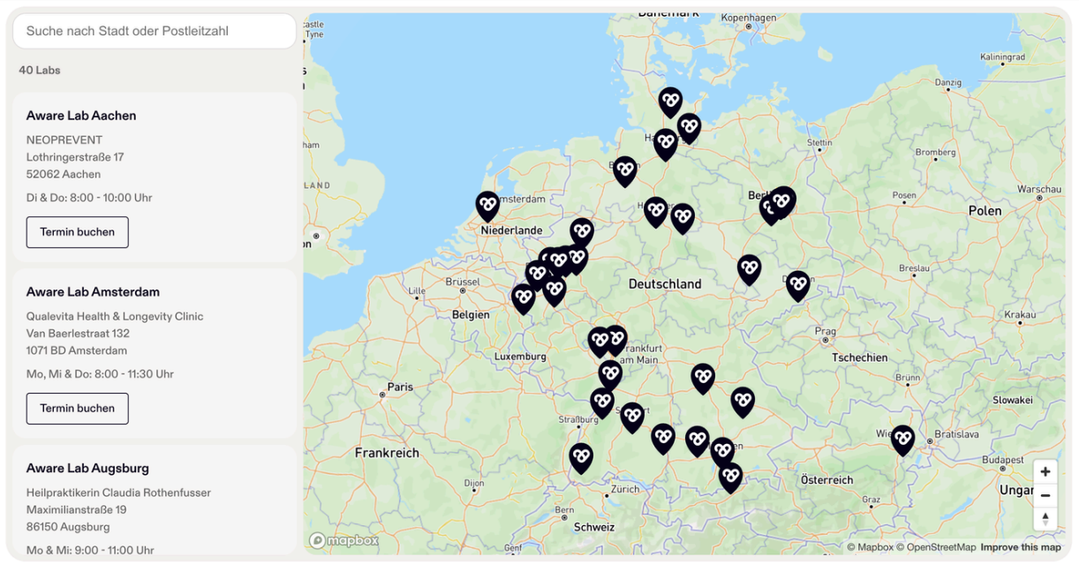The height and width of the screenshot is (572, 1079).
Task: Select the lab marker at Wien
Action: point(902,440)
